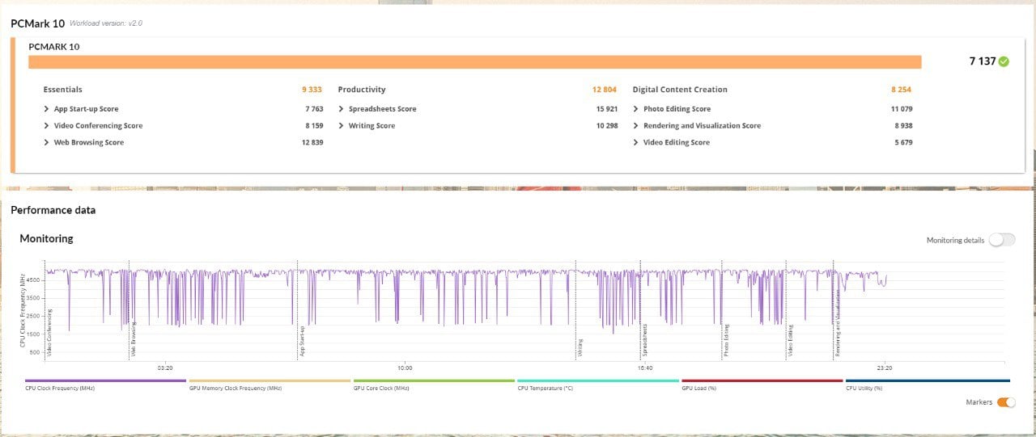The image size is (1036, 437).
Task: Click the Essentials heading
Action: coord(62,90)
